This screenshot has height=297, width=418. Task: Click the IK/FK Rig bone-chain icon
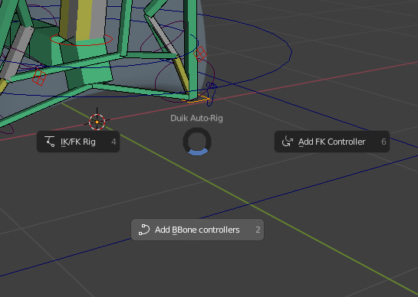(x=50, y=142)
